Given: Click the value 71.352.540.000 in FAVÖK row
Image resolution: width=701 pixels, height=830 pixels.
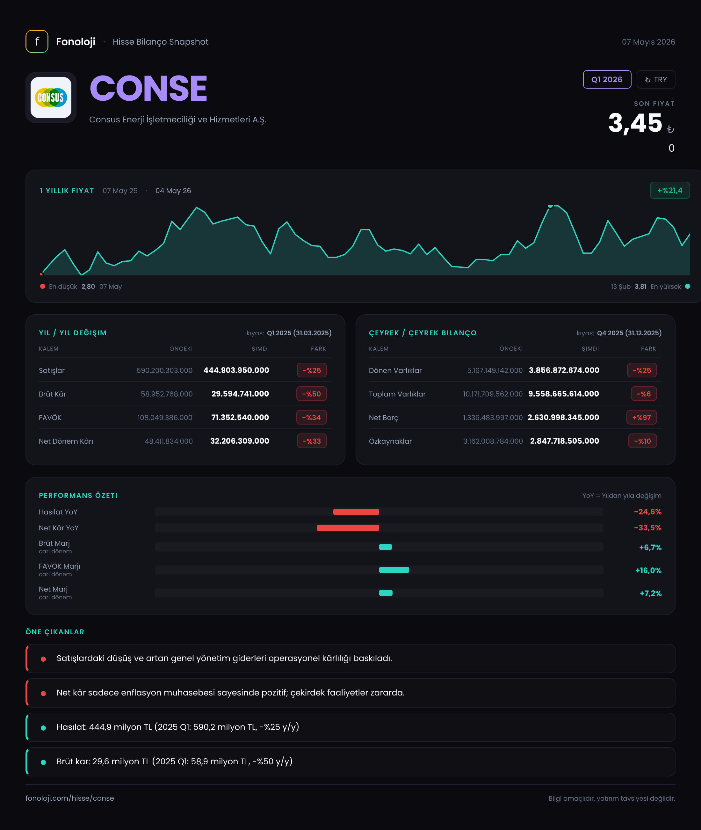Looking at the screenshot, I should coord(240,417).
